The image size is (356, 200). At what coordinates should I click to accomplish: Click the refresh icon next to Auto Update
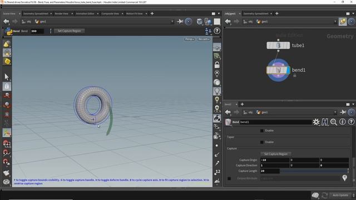pyautogui.click(x=325, y=195)
